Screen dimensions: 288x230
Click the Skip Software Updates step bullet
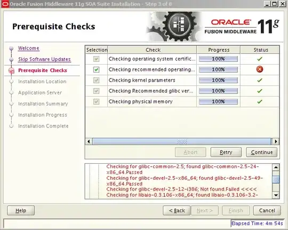[11, 59]
